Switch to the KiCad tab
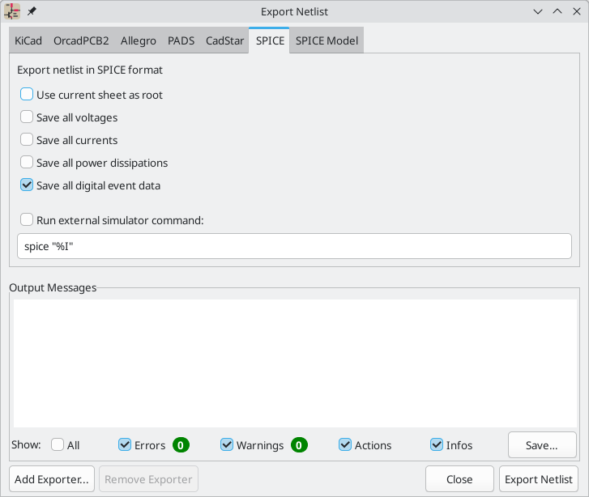589x497 pixels. (x=28, y=40)
